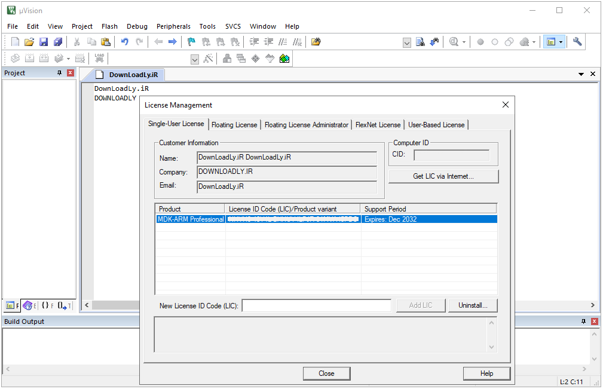Click the LOAD download-to-flash icon
The height and width of the screenshot is (389, 603).
point(99,59)
